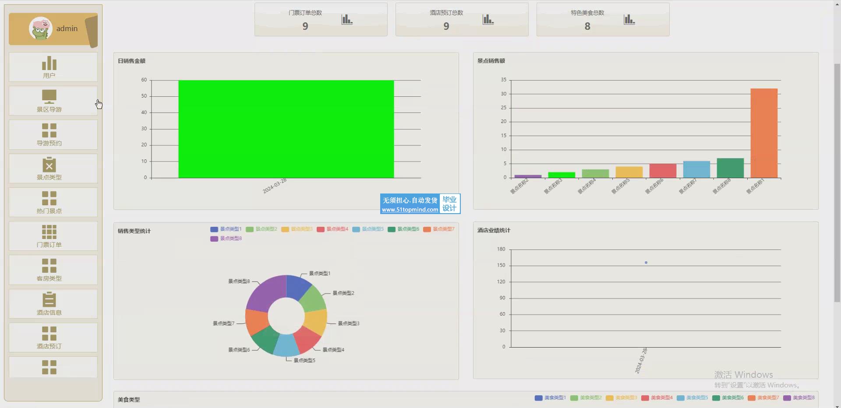This screenshot has height=408, width=841.
Task: Toggle 景点类型8 legend in 销售类型统计
Action: coord(226,239)
